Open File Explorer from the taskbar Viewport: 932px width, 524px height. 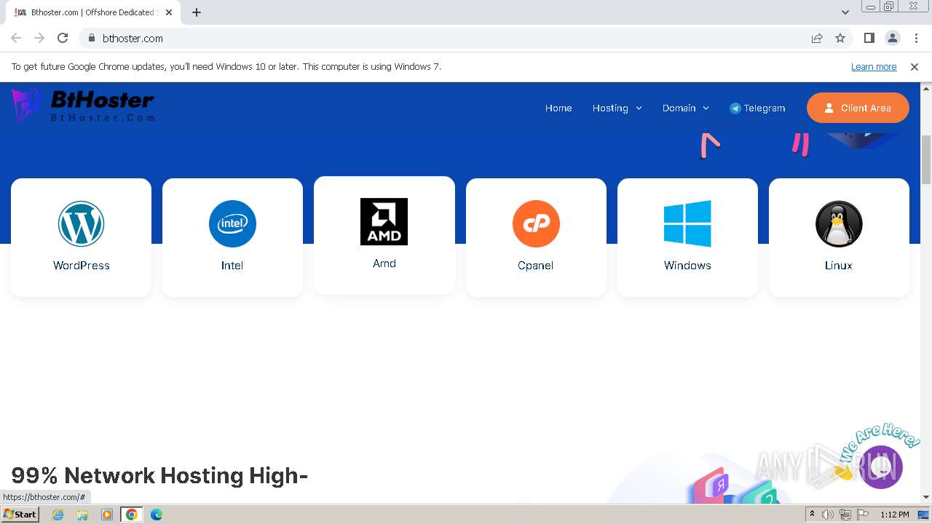point(82,515)
